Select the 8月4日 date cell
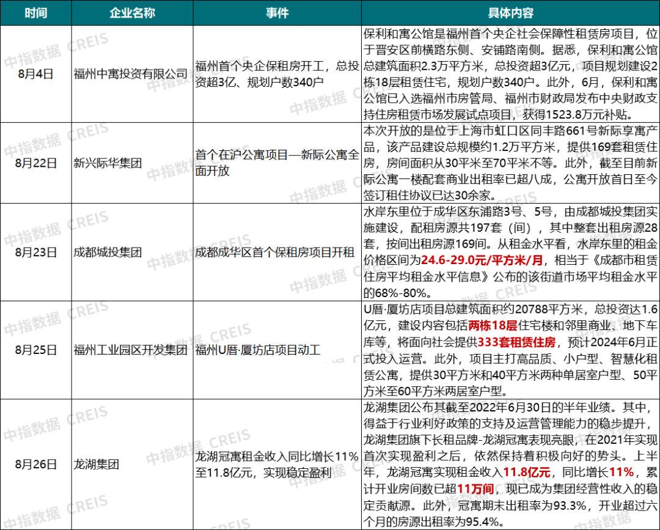Screen dimensions: 660x530 coord(36,74)
